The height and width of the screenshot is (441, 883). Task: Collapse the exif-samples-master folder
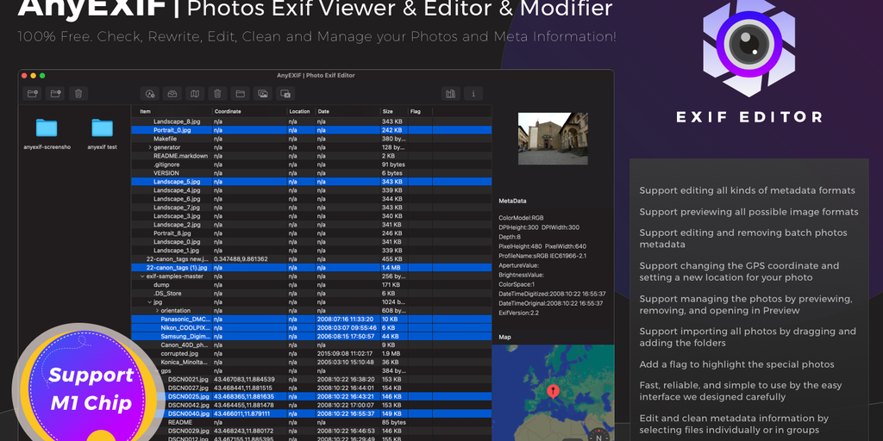142,276
